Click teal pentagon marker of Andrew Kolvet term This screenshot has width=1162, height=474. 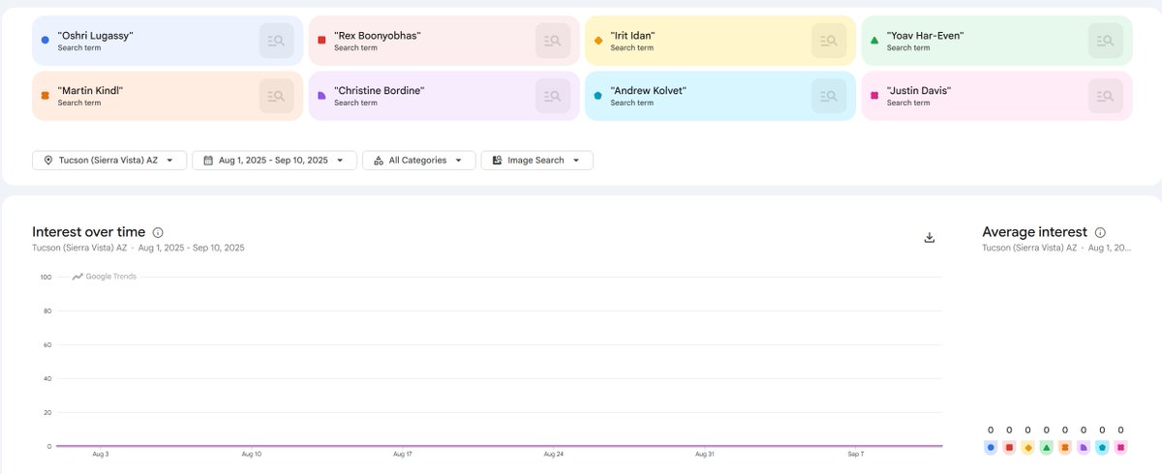(598, 96)
